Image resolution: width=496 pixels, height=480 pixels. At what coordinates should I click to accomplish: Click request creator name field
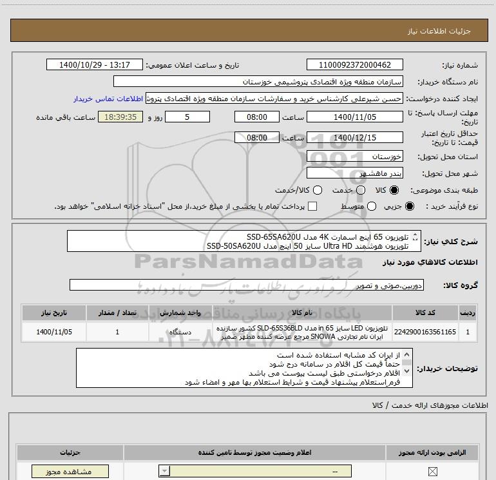coord(274,99)
